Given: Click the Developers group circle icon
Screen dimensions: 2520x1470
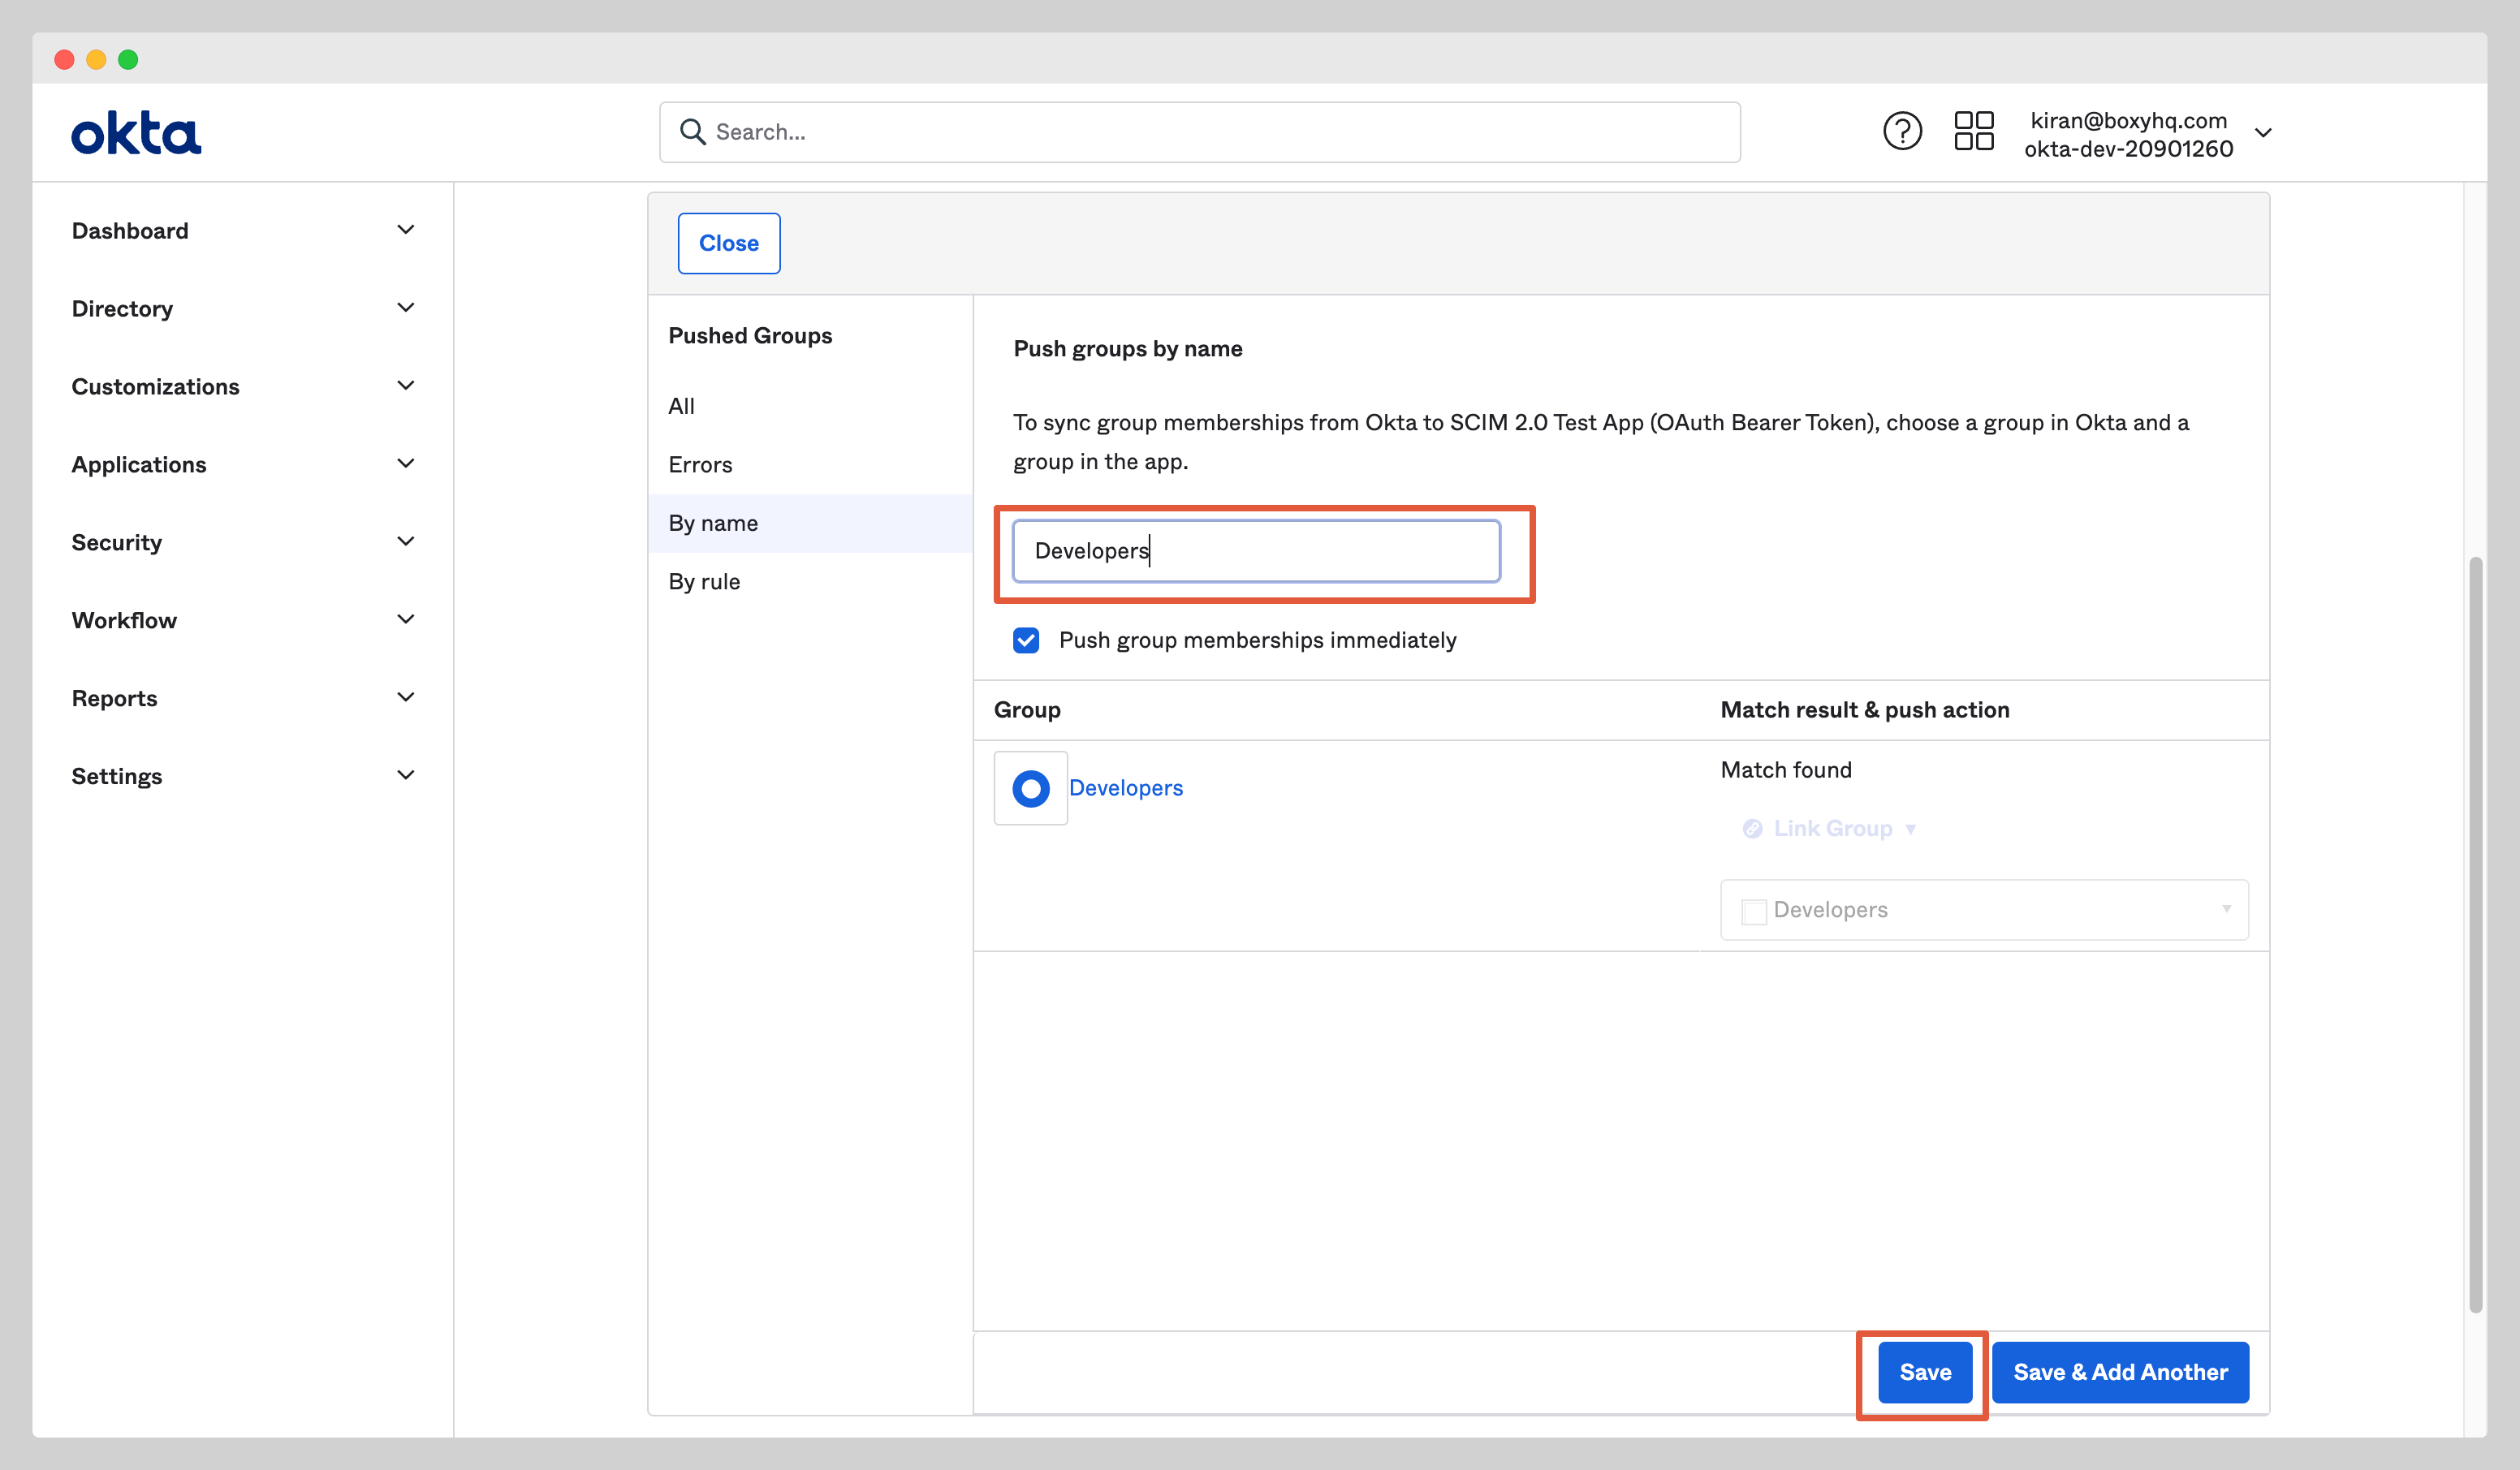Looking at the screenshot, I should [1030, 788].
